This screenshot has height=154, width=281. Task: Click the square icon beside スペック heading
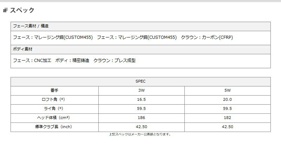coord(5,10)
